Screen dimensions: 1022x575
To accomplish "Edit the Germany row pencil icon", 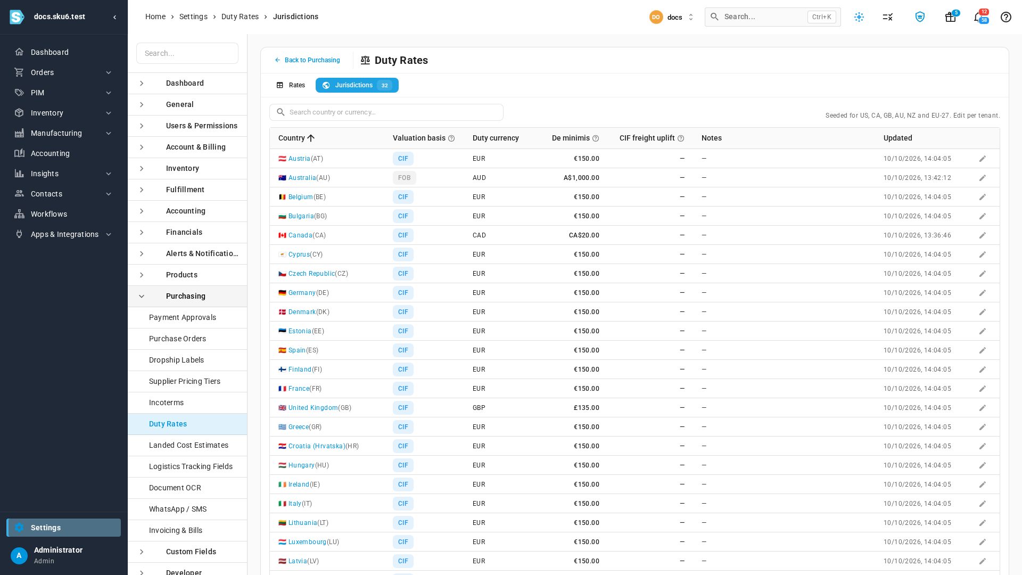I will pyautogui.click(x=983, y=293).
